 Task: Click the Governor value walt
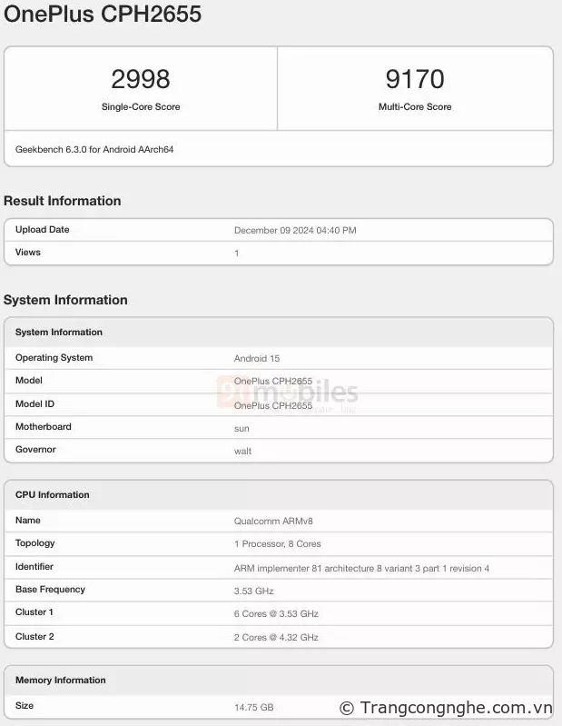pyautogui.click(x=242, y=451)
